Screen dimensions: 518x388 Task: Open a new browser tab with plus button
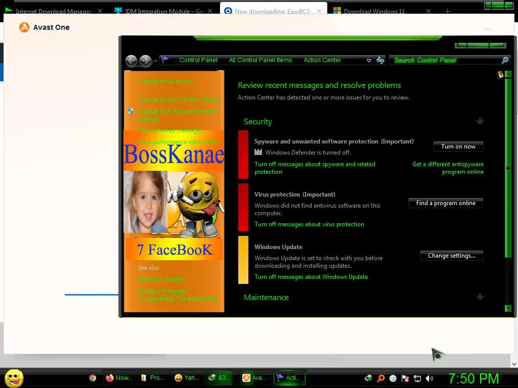(447, 11)
